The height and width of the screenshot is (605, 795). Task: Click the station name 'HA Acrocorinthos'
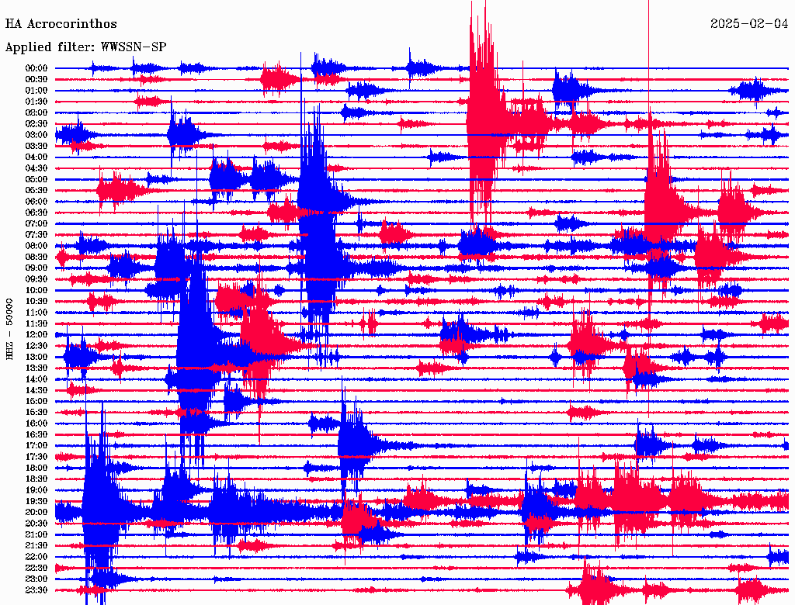tap(61, 24)
